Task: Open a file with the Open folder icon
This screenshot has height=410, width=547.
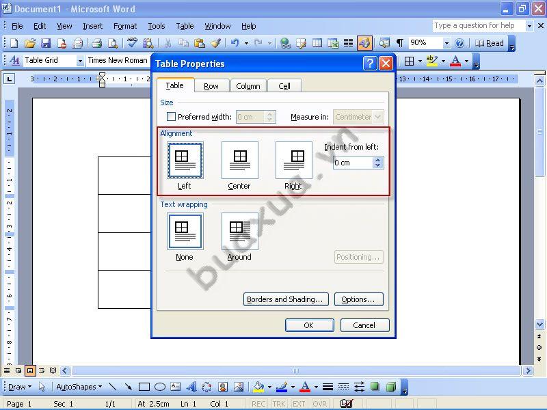Action: point(30,43)
